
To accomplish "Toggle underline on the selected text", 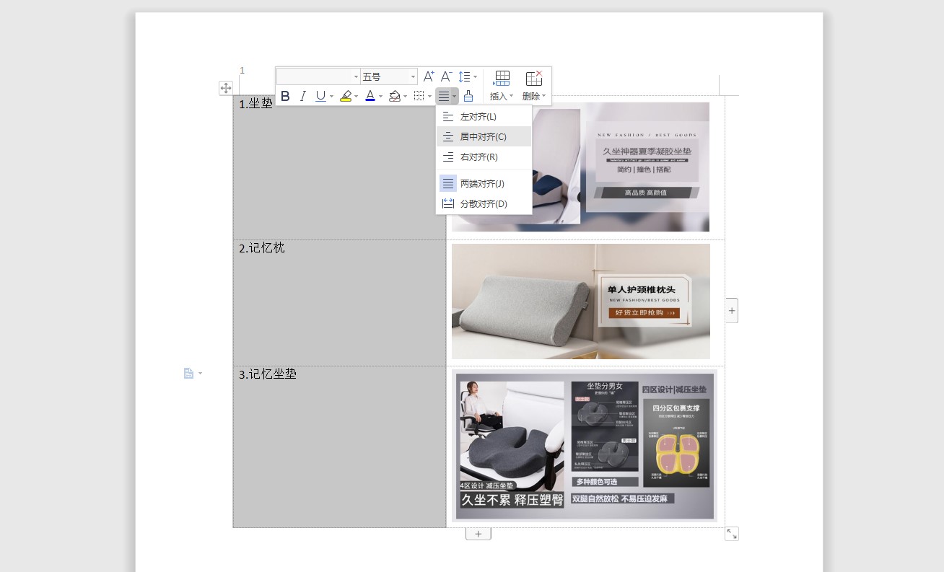I will point(319,96).
